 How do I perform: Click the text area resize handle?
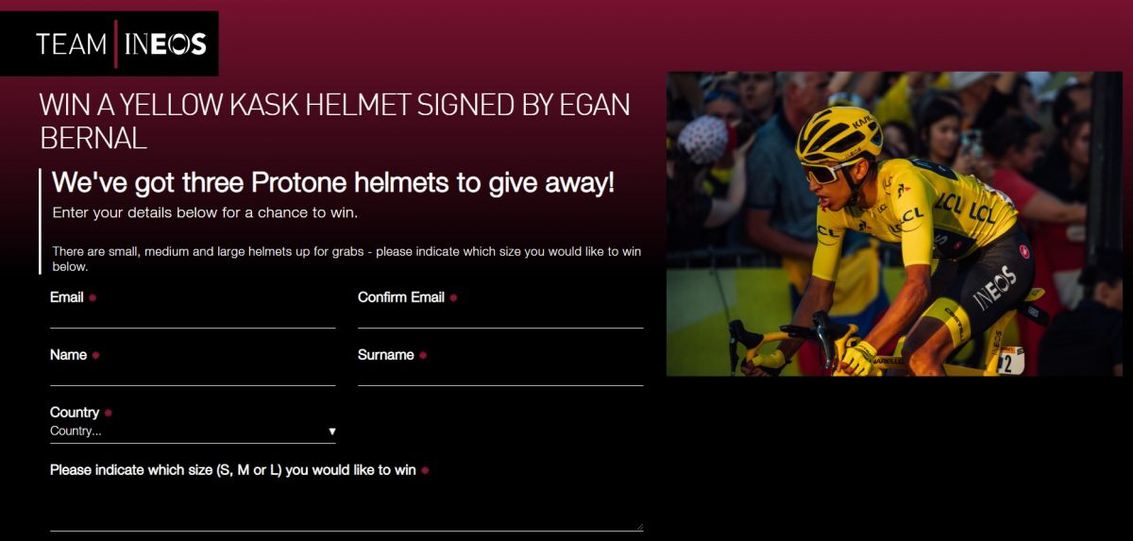pos(638,527)
